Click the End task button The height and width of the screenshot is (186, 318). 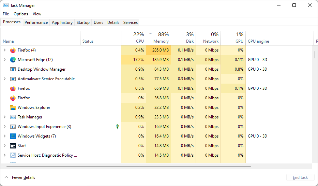tap(300, 177)
